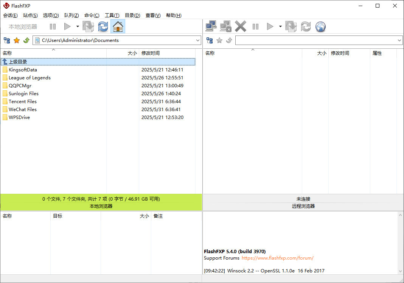The image size is (404, 283).
Task: Open the remote path dropdown
Action: tap(399, 40)
